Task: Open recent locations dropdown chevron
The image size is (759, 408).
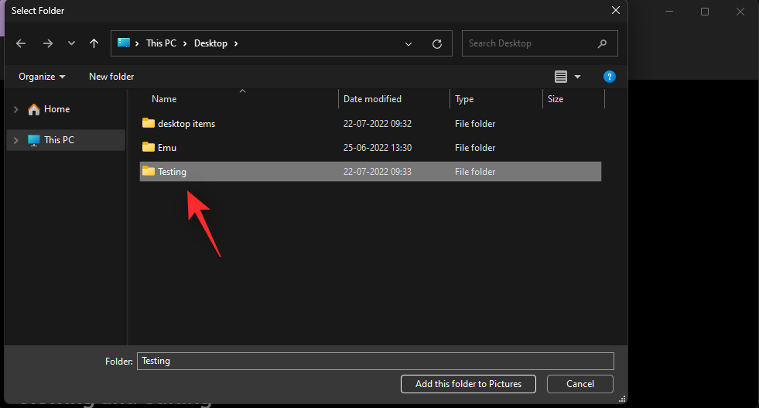Action: [x=71, y=43]
